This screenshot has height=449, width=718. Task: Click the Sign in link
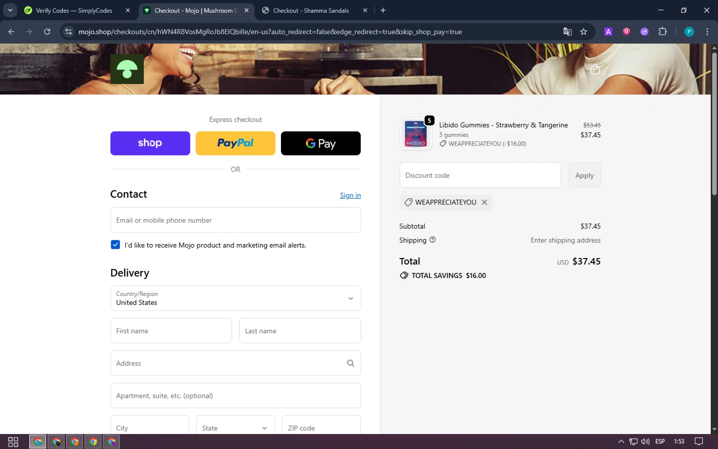point(350,195)
